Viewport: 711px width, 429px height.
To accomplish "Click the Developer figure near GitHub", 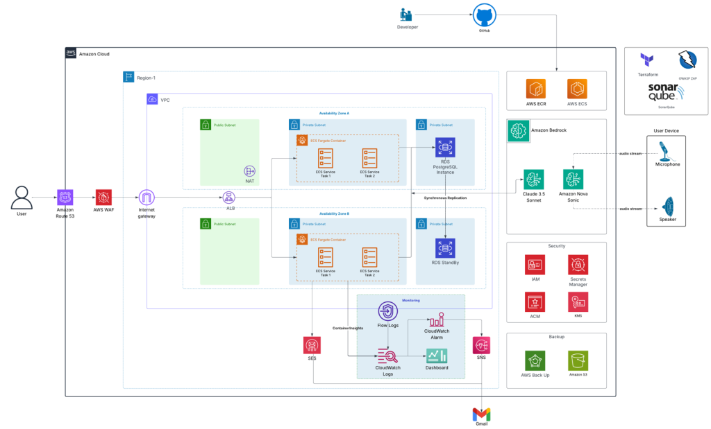I will [406, 15].
